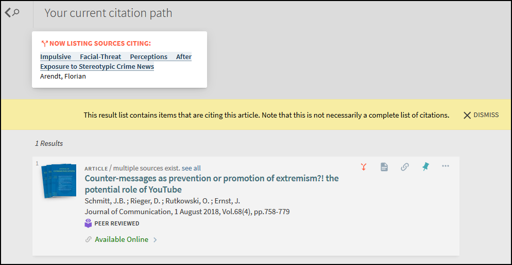Image resolution: width=512 pixels, height=265 pixels.
Task: Open 'see all' multiple sources link
Action: point(191,168)
